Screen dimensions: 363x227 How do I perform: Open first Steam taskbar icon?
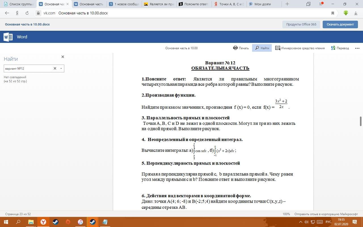coord(56,222)
